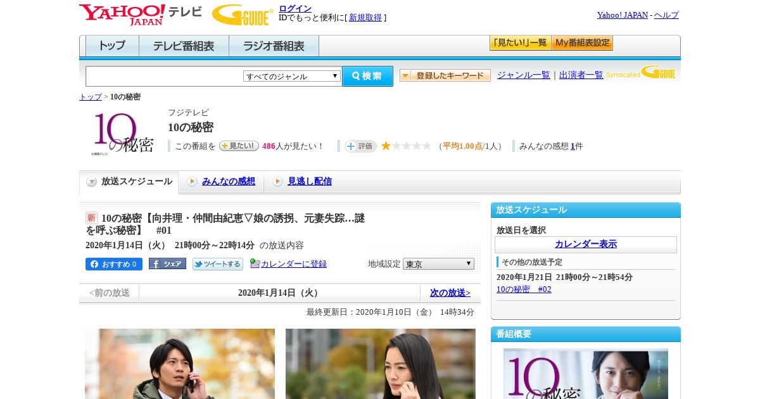The height and width of the screenshot is (399, 760).
Task: Go to the Yahoo! JAPAN link
Action: [623, 15]
